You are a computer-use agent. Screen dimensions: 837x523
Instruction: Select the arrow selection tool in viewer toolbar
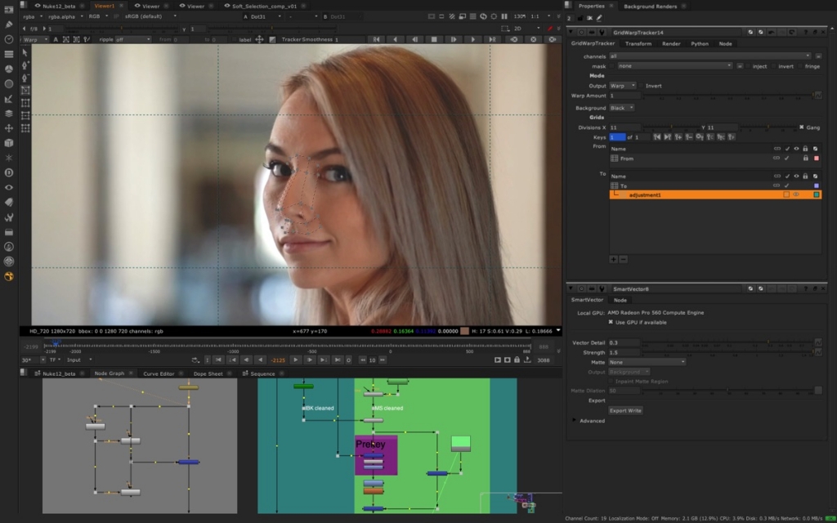tap(25, 51)
